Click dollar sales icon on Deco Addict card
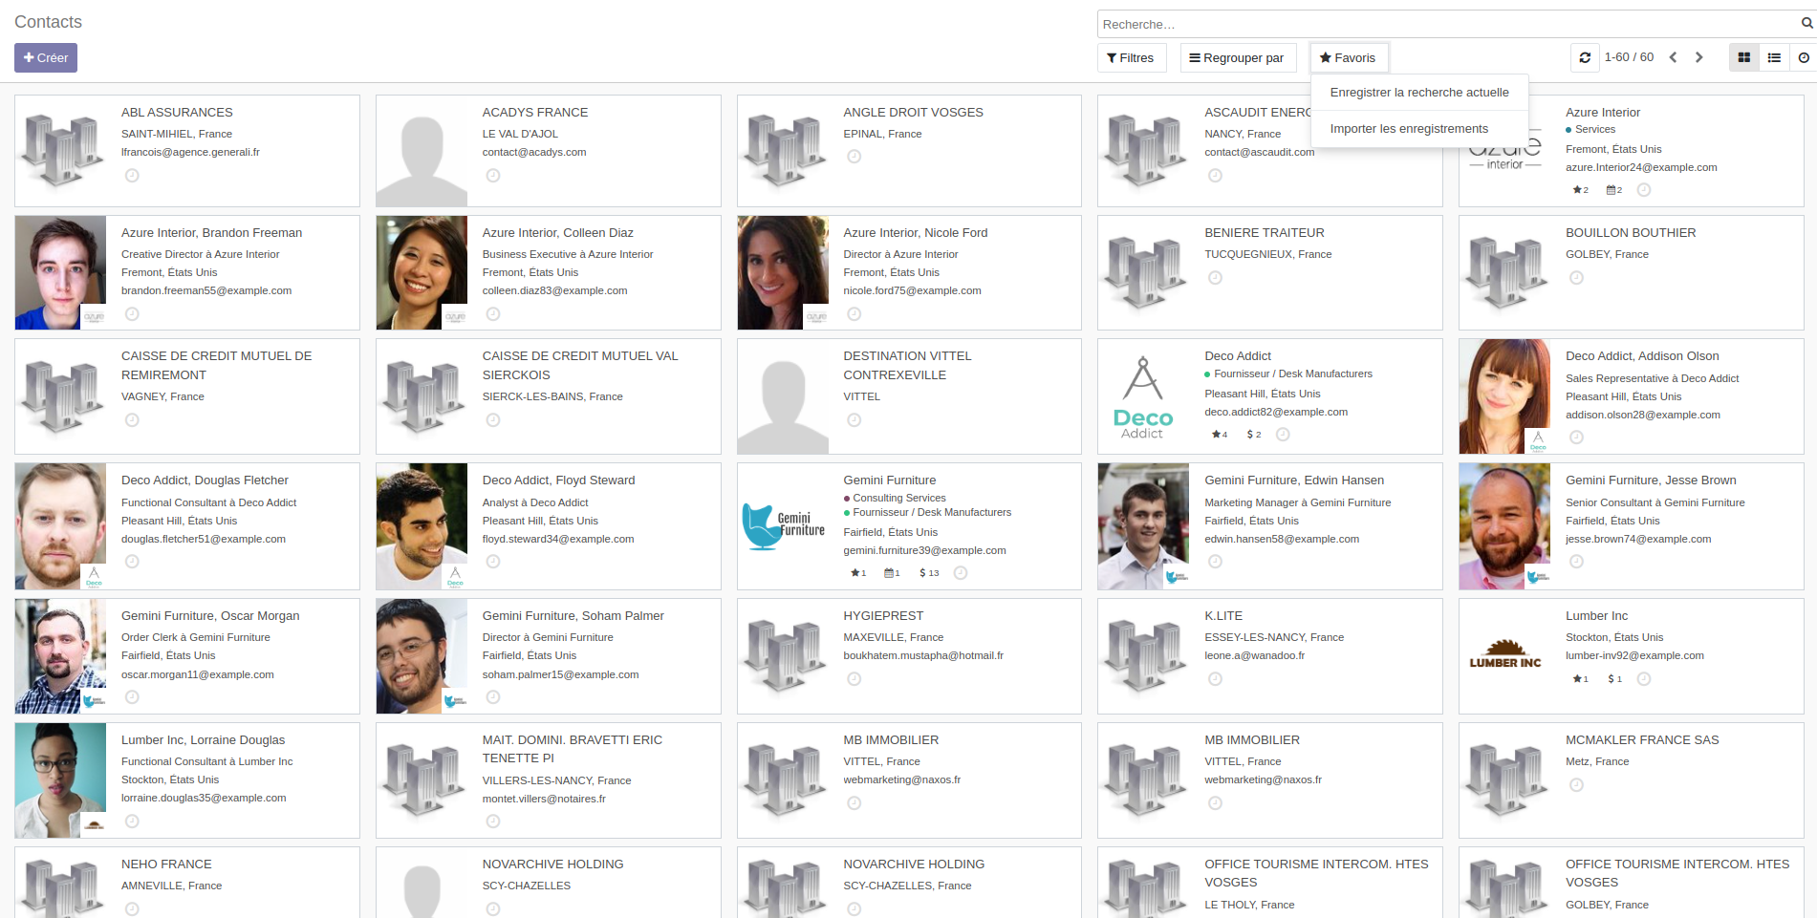The width and height of the screenshot is (1817, 918). [1254, 435]
